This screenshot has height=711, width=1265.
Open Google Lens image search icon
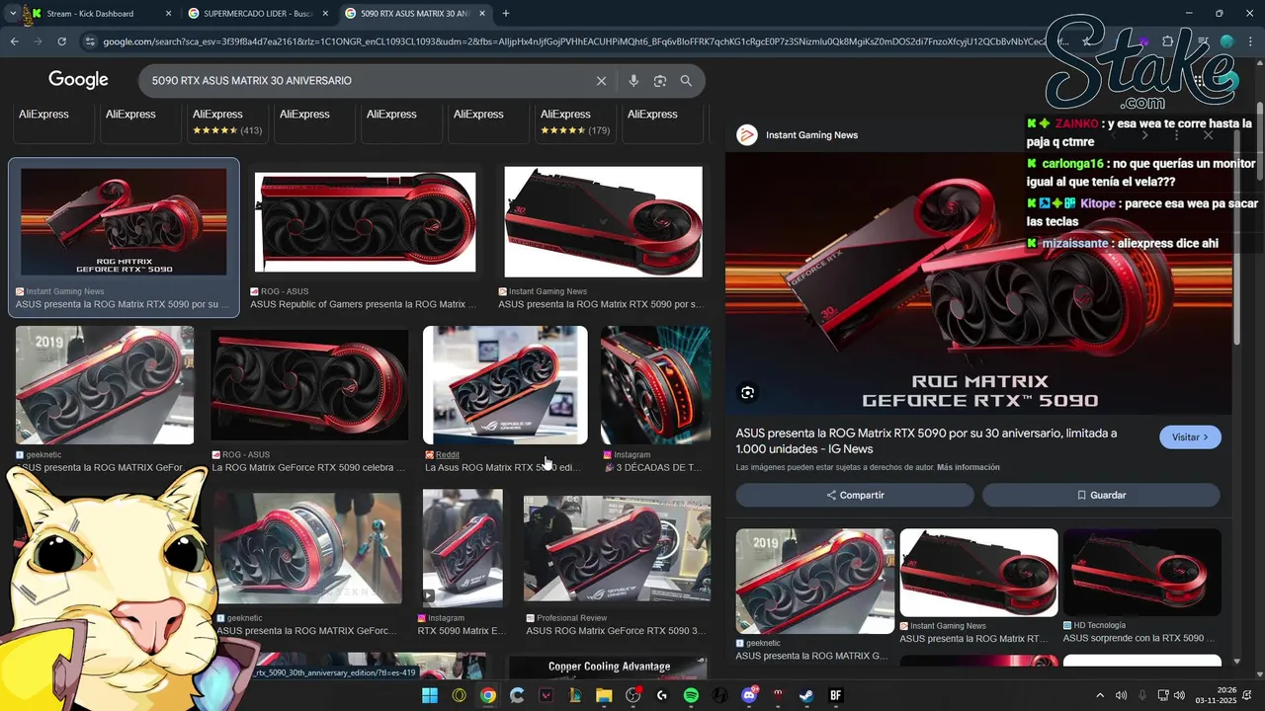660,81
